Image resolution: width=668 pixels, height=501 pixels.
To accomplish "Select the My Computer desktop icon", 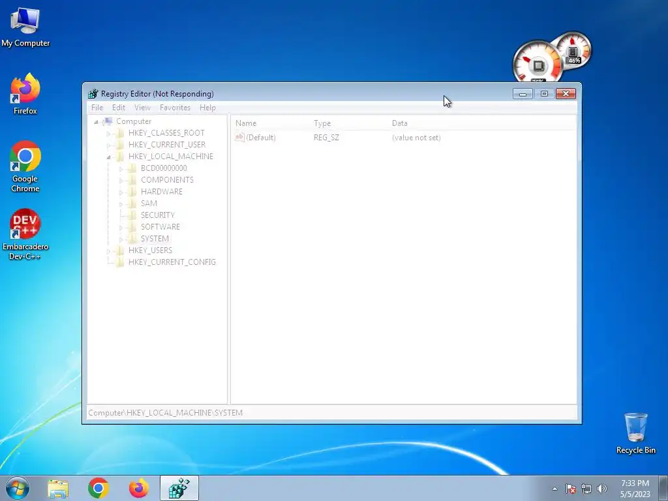I will coord(25,26).
